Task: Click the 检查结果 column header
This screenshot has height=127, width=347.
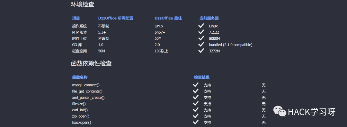Action: click(x=201, y=77)
